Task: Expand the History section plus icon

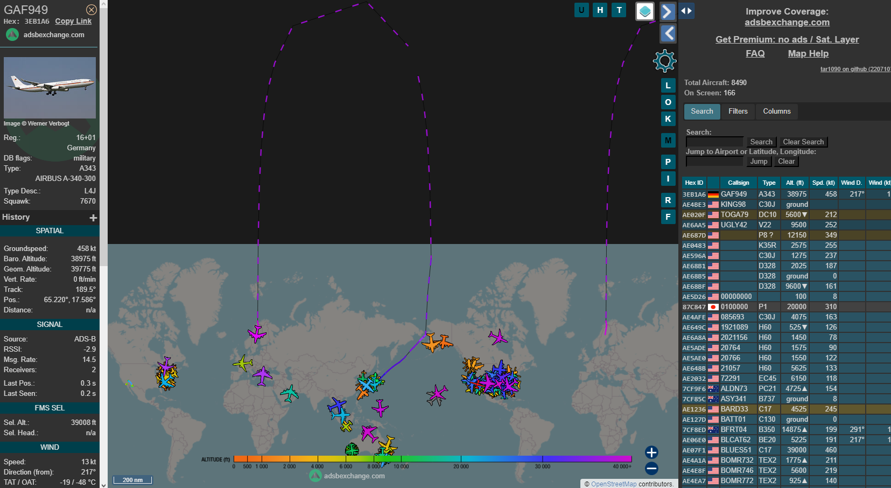Action: pos(93,218)
